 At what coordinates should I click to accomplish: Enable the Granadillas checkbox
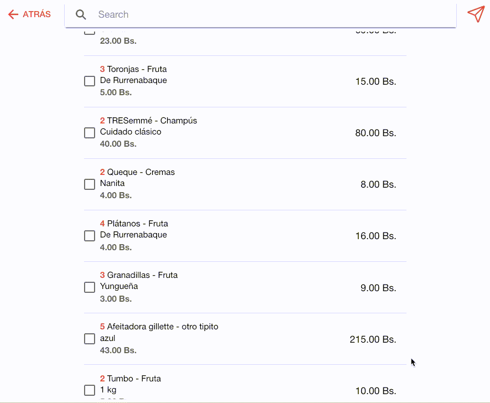pyautogui.click(x=90, y=287)
